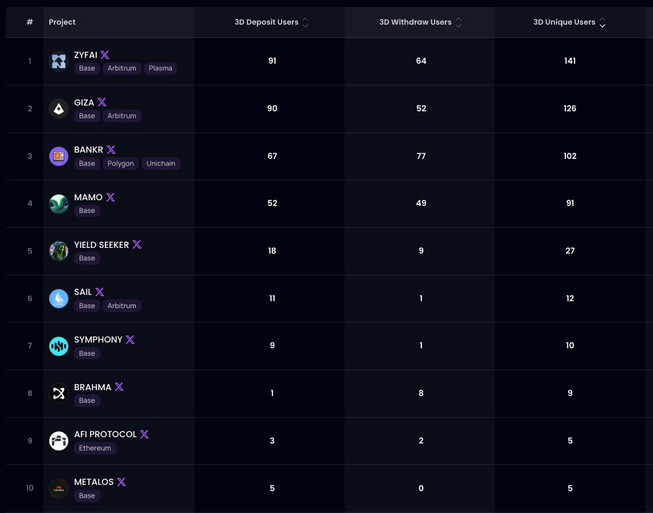The image size is (653, 513).
Task: Open the YIELD SEEKER project name
Action: (101, 244)
